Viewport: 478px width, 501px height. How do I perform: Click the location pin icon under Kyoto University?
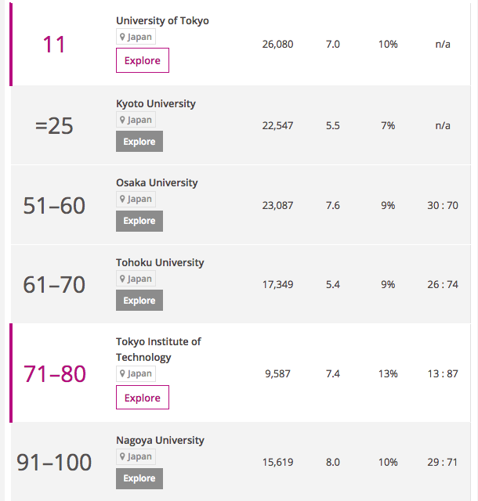click(122, 120)
